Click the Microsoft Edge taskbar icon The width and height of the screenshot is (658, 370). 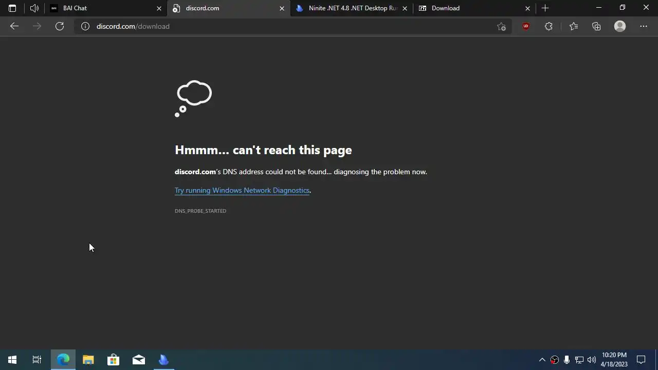(x=63, y=360)
